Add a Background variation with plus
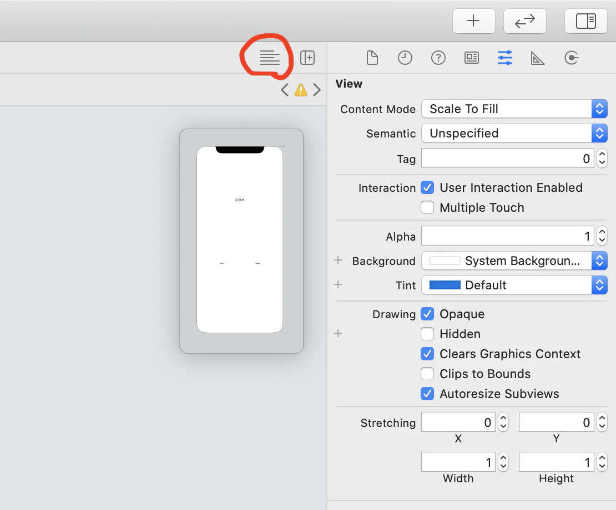The height and width of the screenshot is (510, 616). tap(338, 260)
